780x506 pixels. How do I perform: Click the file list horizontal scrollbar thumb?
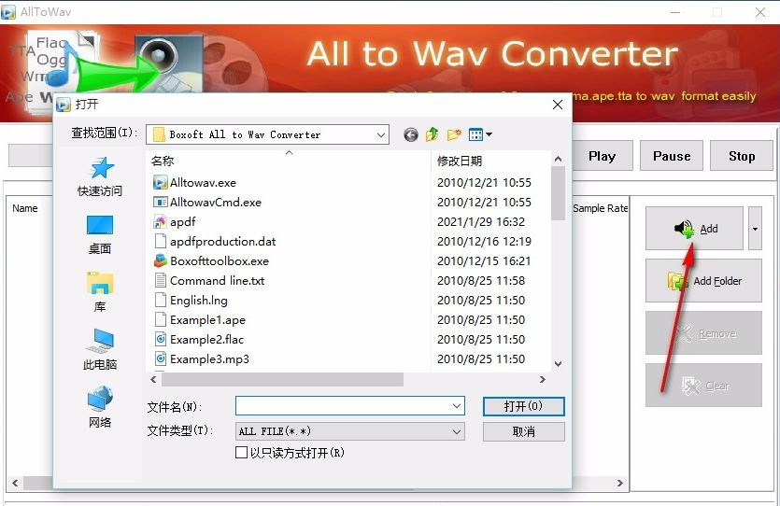282,379
